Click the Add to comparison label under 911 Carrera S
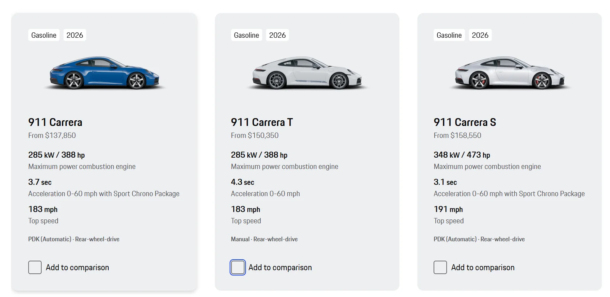Screen dimensions: 610x297 coord(483,268)
